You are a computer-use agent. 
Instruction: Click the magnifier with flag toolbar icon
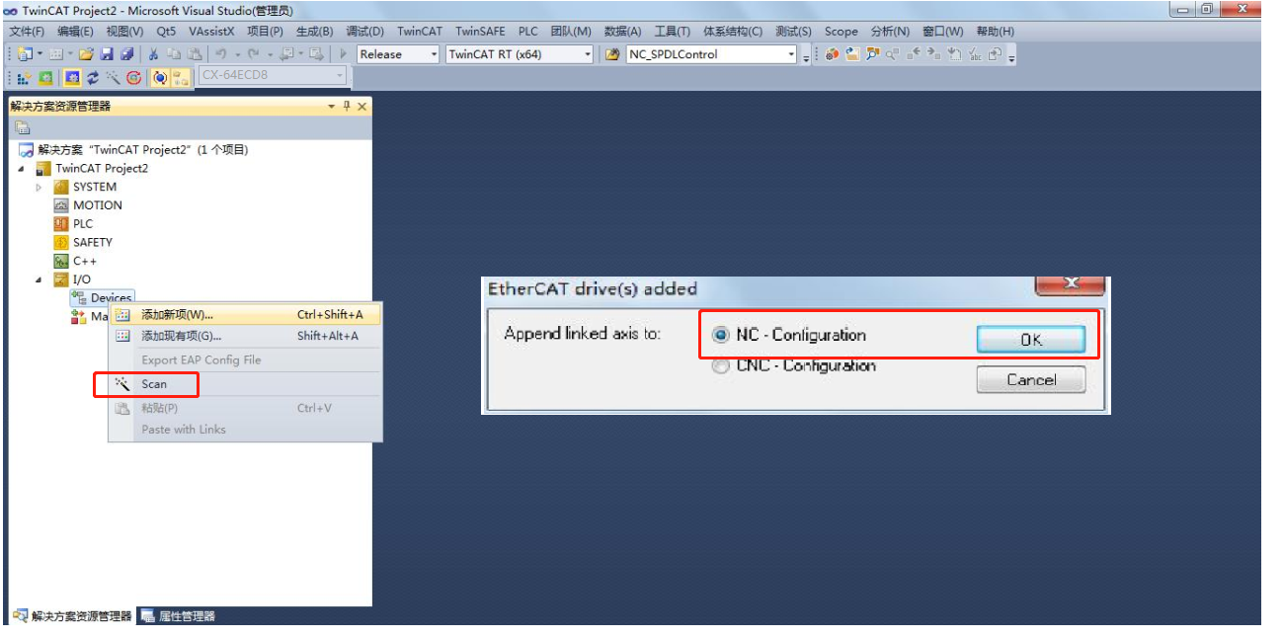click(873, 54)
